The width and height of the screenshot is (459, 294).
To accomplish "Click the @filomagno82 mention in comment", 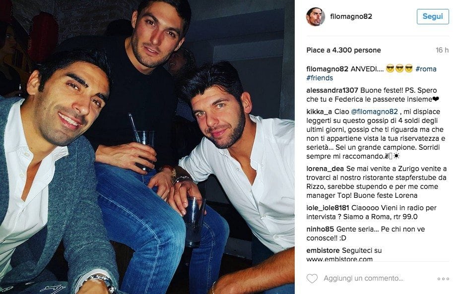I will click(374, 112).
